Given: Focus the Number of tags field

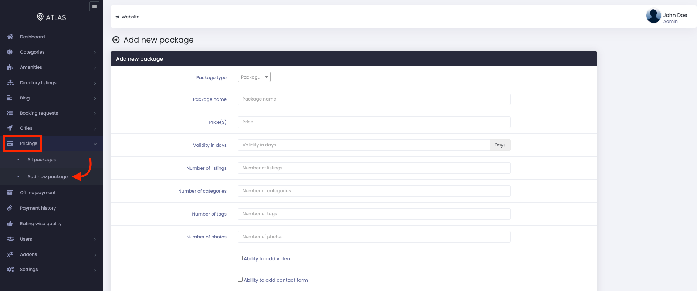Looking at the screenshot, I should pos(374,214).
